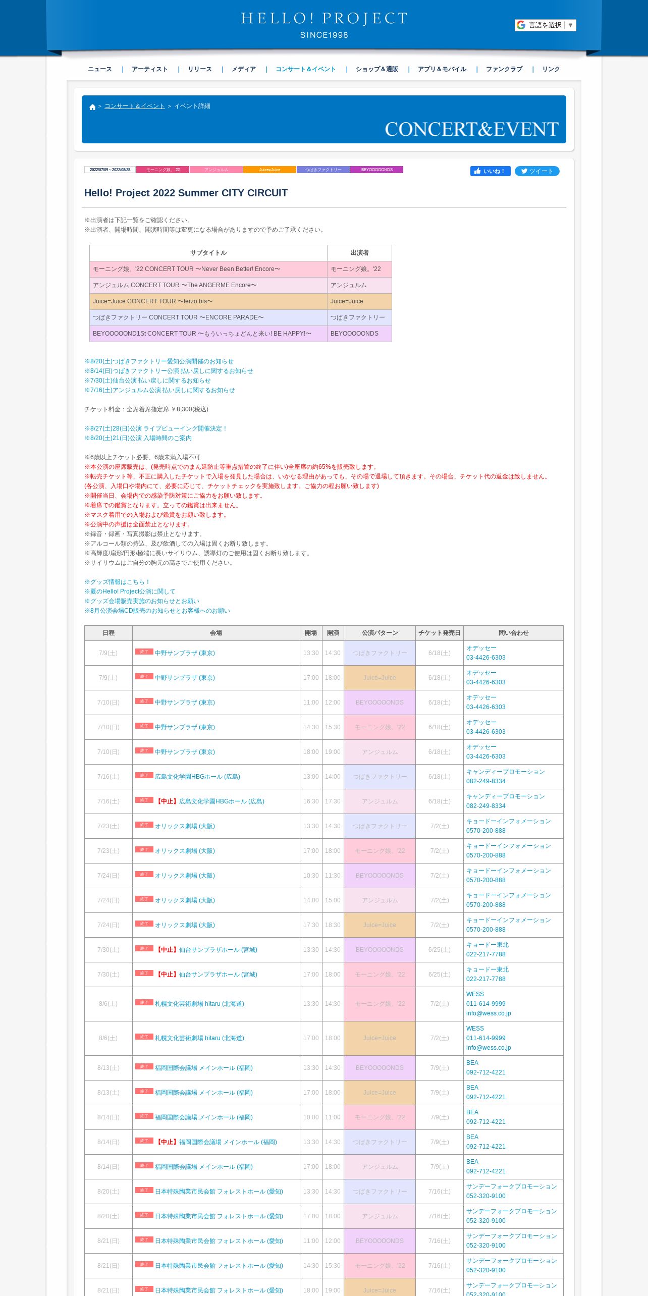Click キョードー東北 contact for 7/30 13:30
Image resolution: width=648 pixels, height=1296 pixels.
pos(488,945)
